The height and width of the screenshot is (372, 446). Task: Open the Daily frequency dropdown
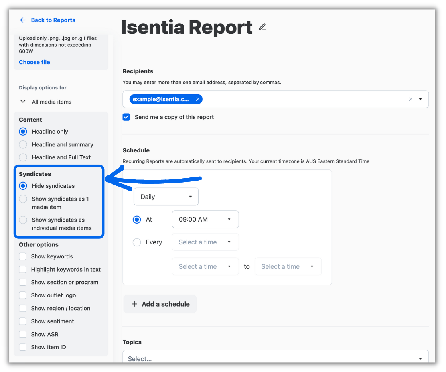click(166, 197)
